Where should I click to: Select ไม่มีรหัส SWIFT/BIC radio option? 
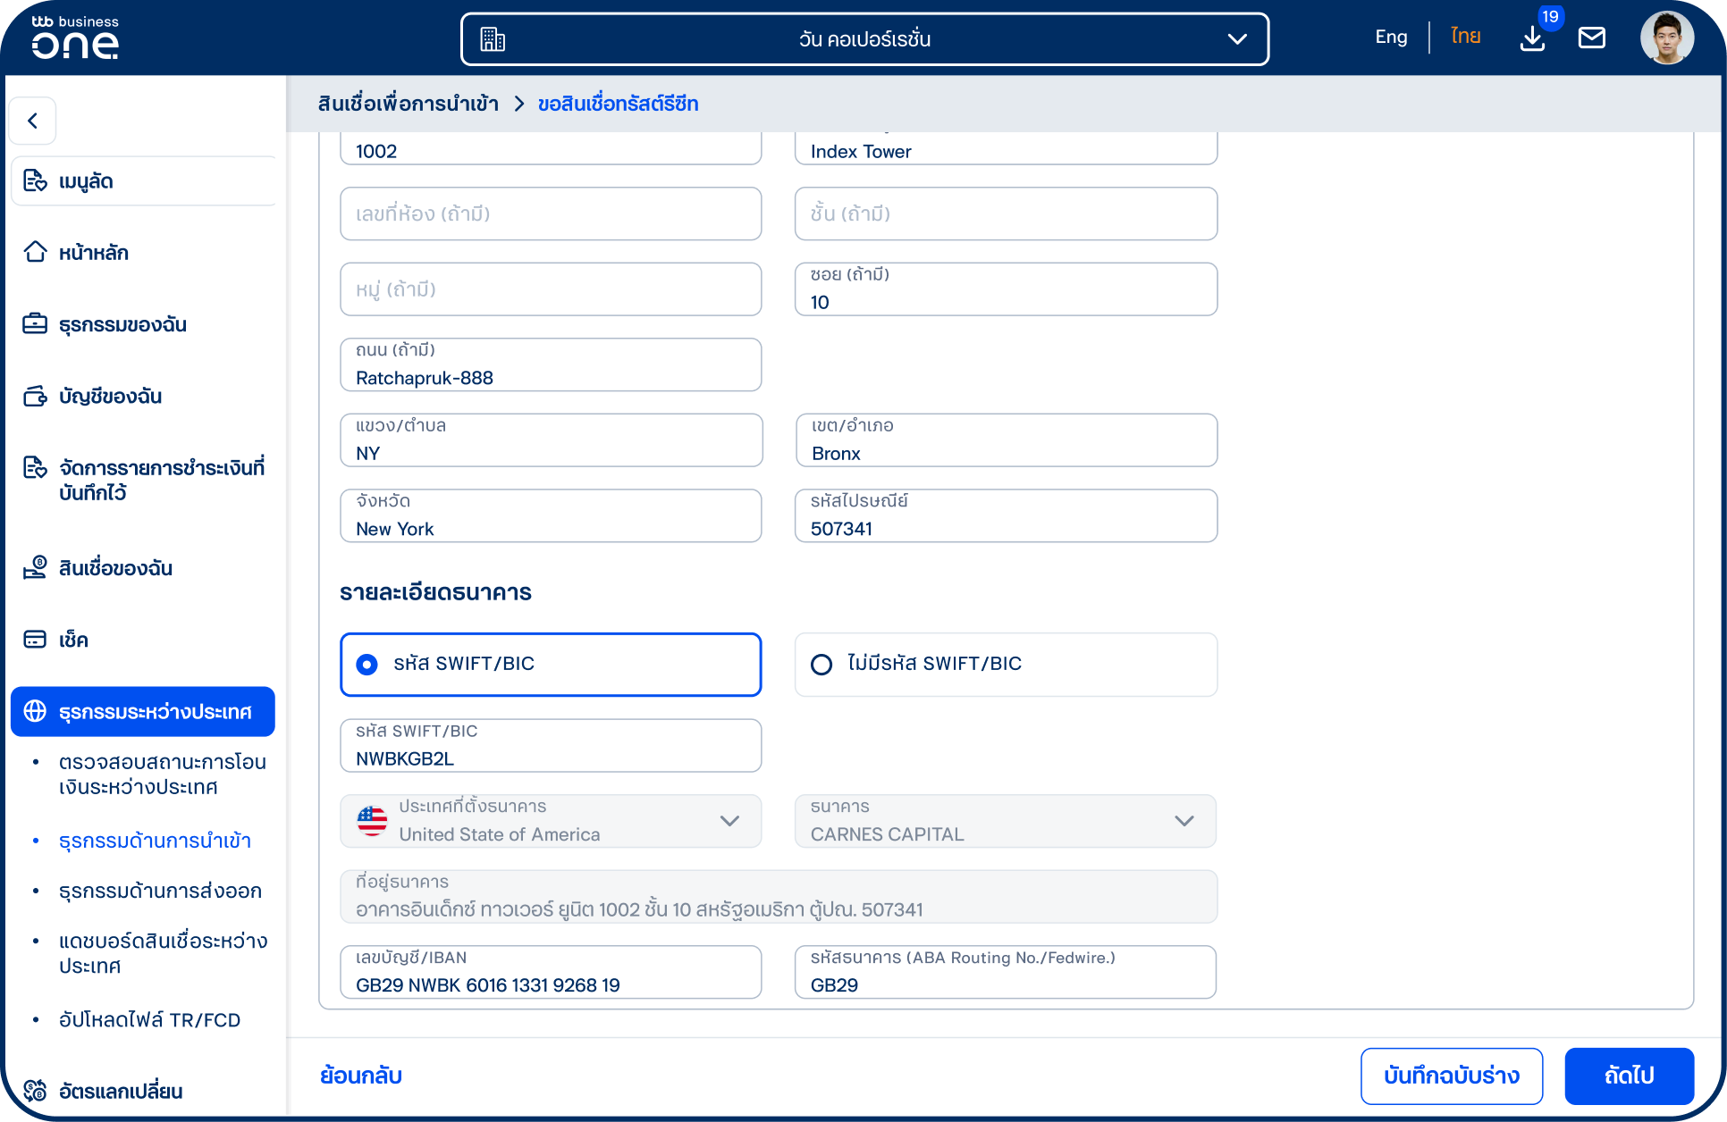tap(1006, 665)
